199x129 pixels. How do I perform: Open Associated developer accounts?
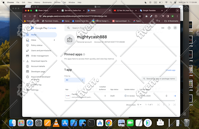click(x=40, y=78)
